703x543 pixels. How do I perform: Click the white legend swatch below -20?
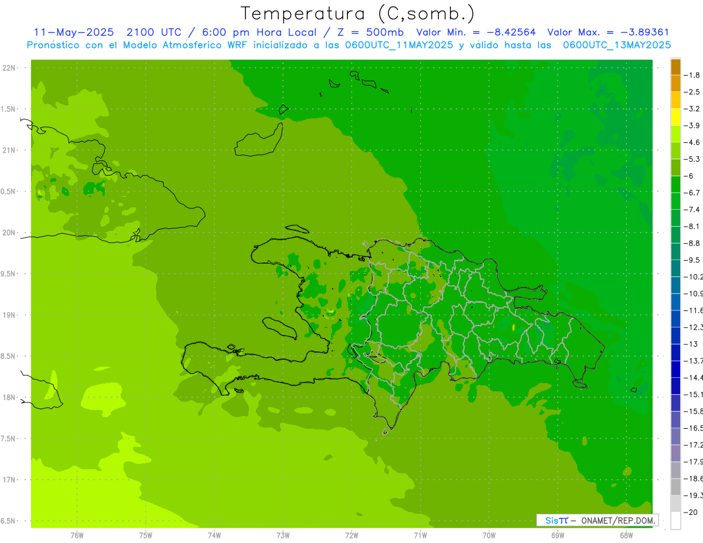[675, 521]
